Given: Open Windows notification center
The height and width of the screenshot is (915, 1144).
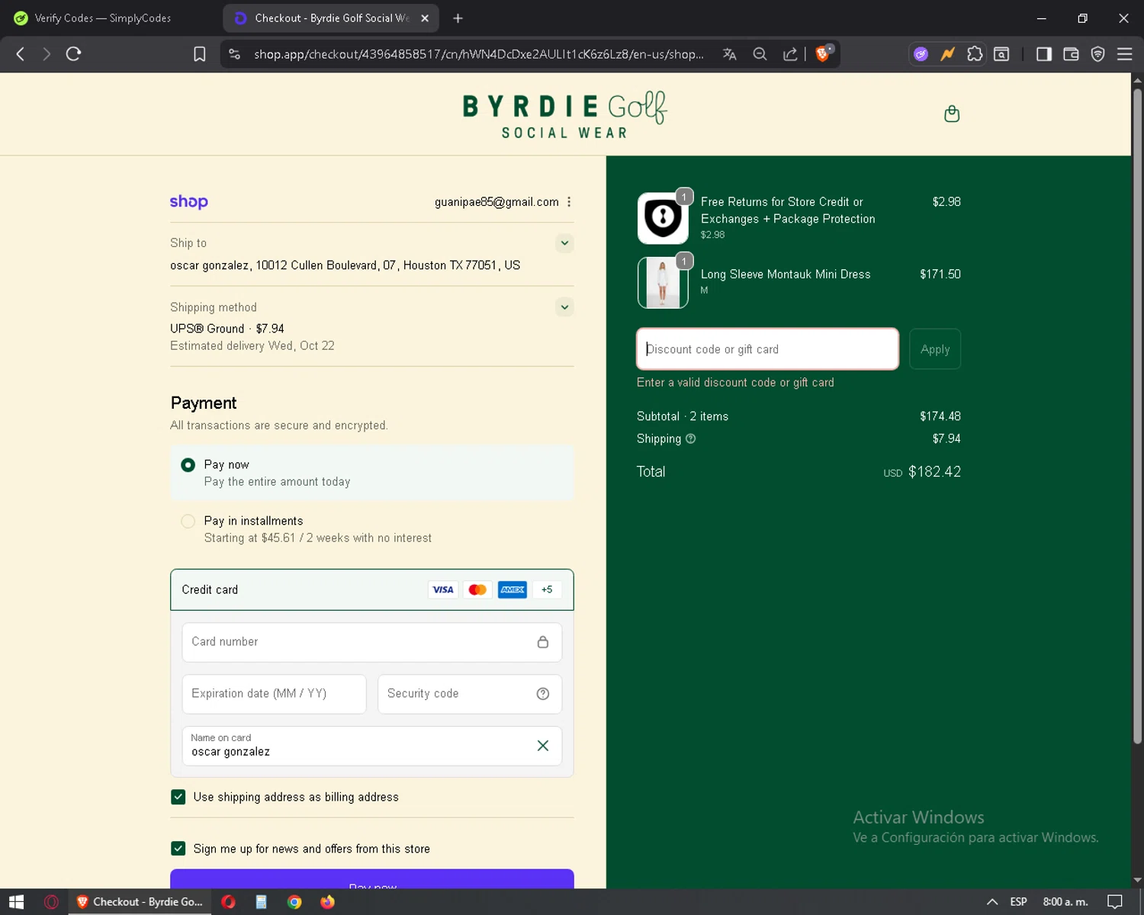Looking at the screenshot, I should pyautogui.click(x=1115, y=902).
